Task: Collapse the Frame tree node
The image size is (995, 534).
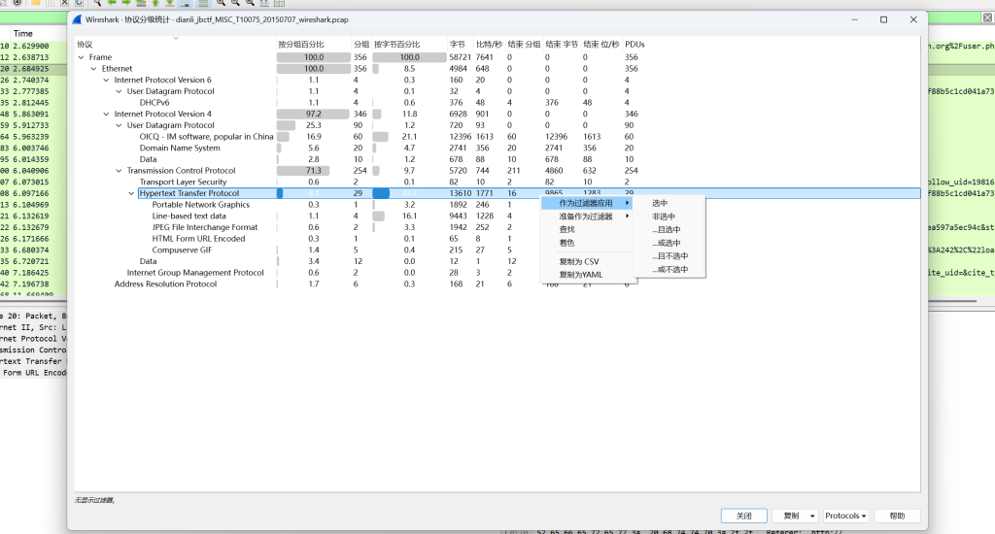Action: point(81,57)
